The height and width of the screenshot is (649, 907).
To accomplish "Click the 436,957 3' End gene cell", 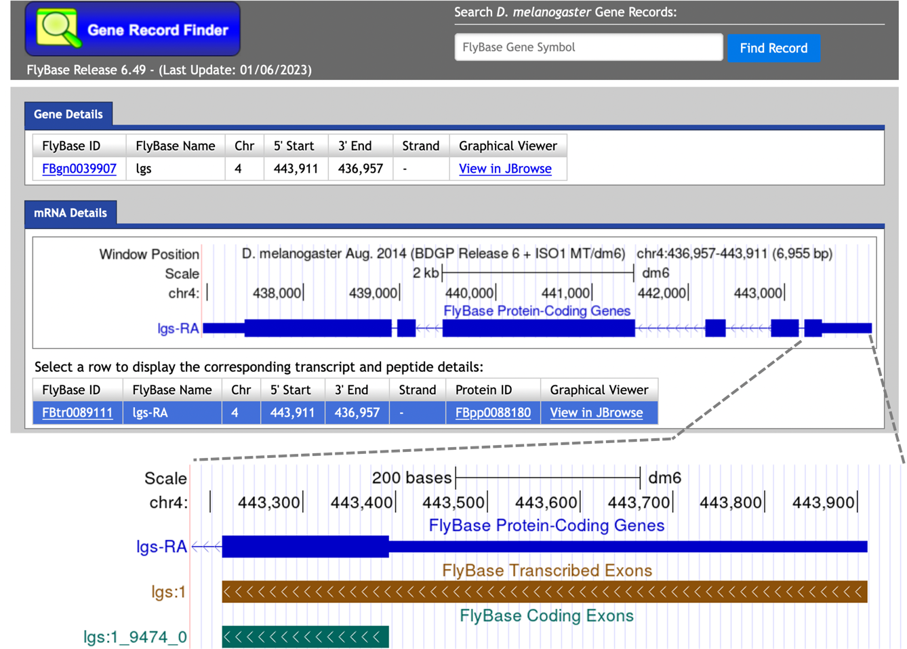I will 361,169.
